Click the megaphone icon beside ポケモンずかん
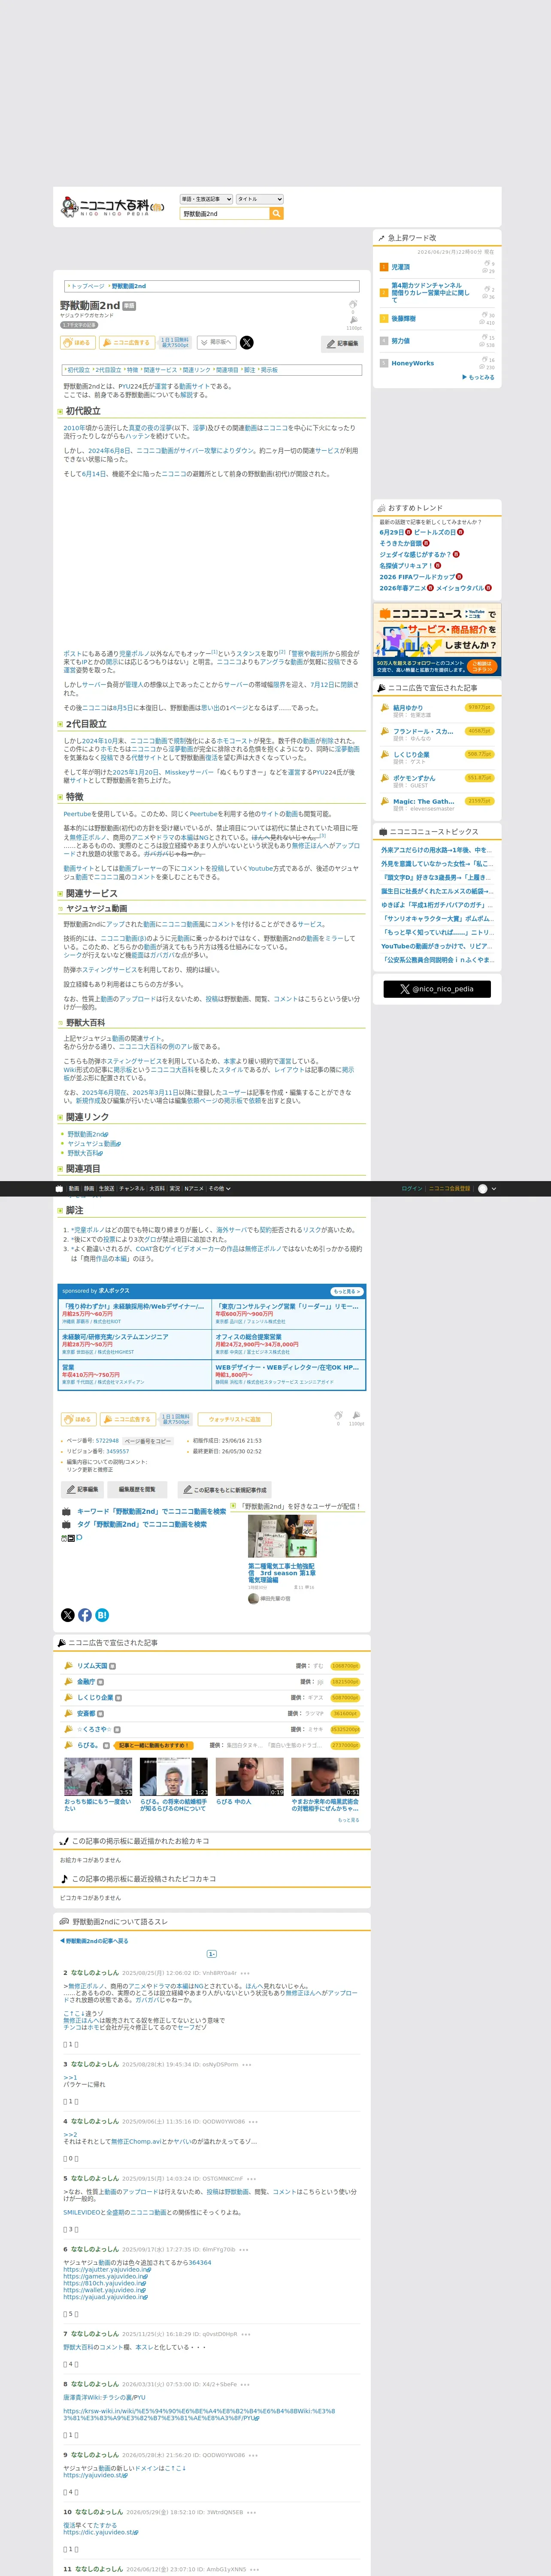The width and height of the screenshot is (551, 2576). click(385, 777)
